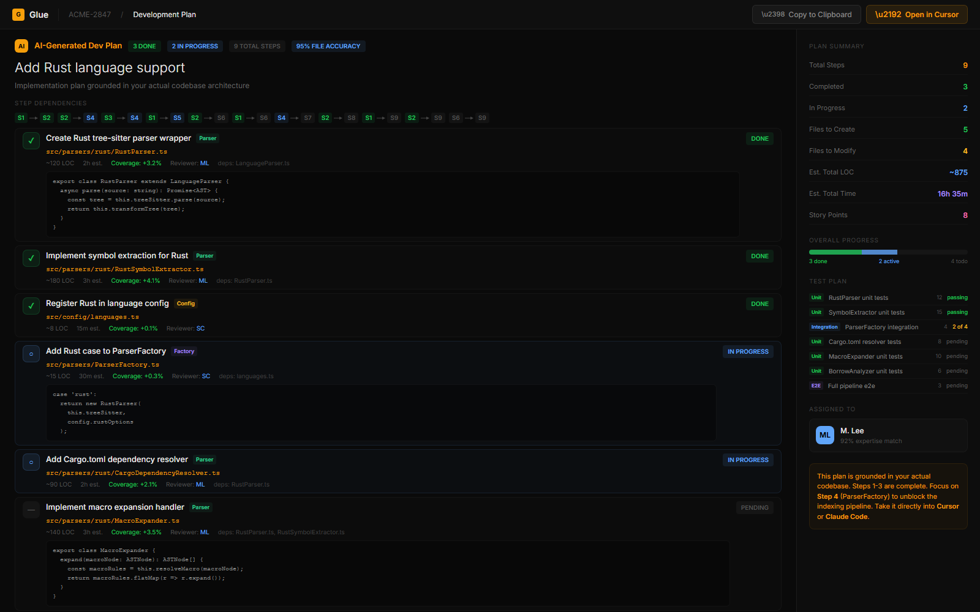Expand the Add Cargo.toml dependency resolver card

[116, 459]
